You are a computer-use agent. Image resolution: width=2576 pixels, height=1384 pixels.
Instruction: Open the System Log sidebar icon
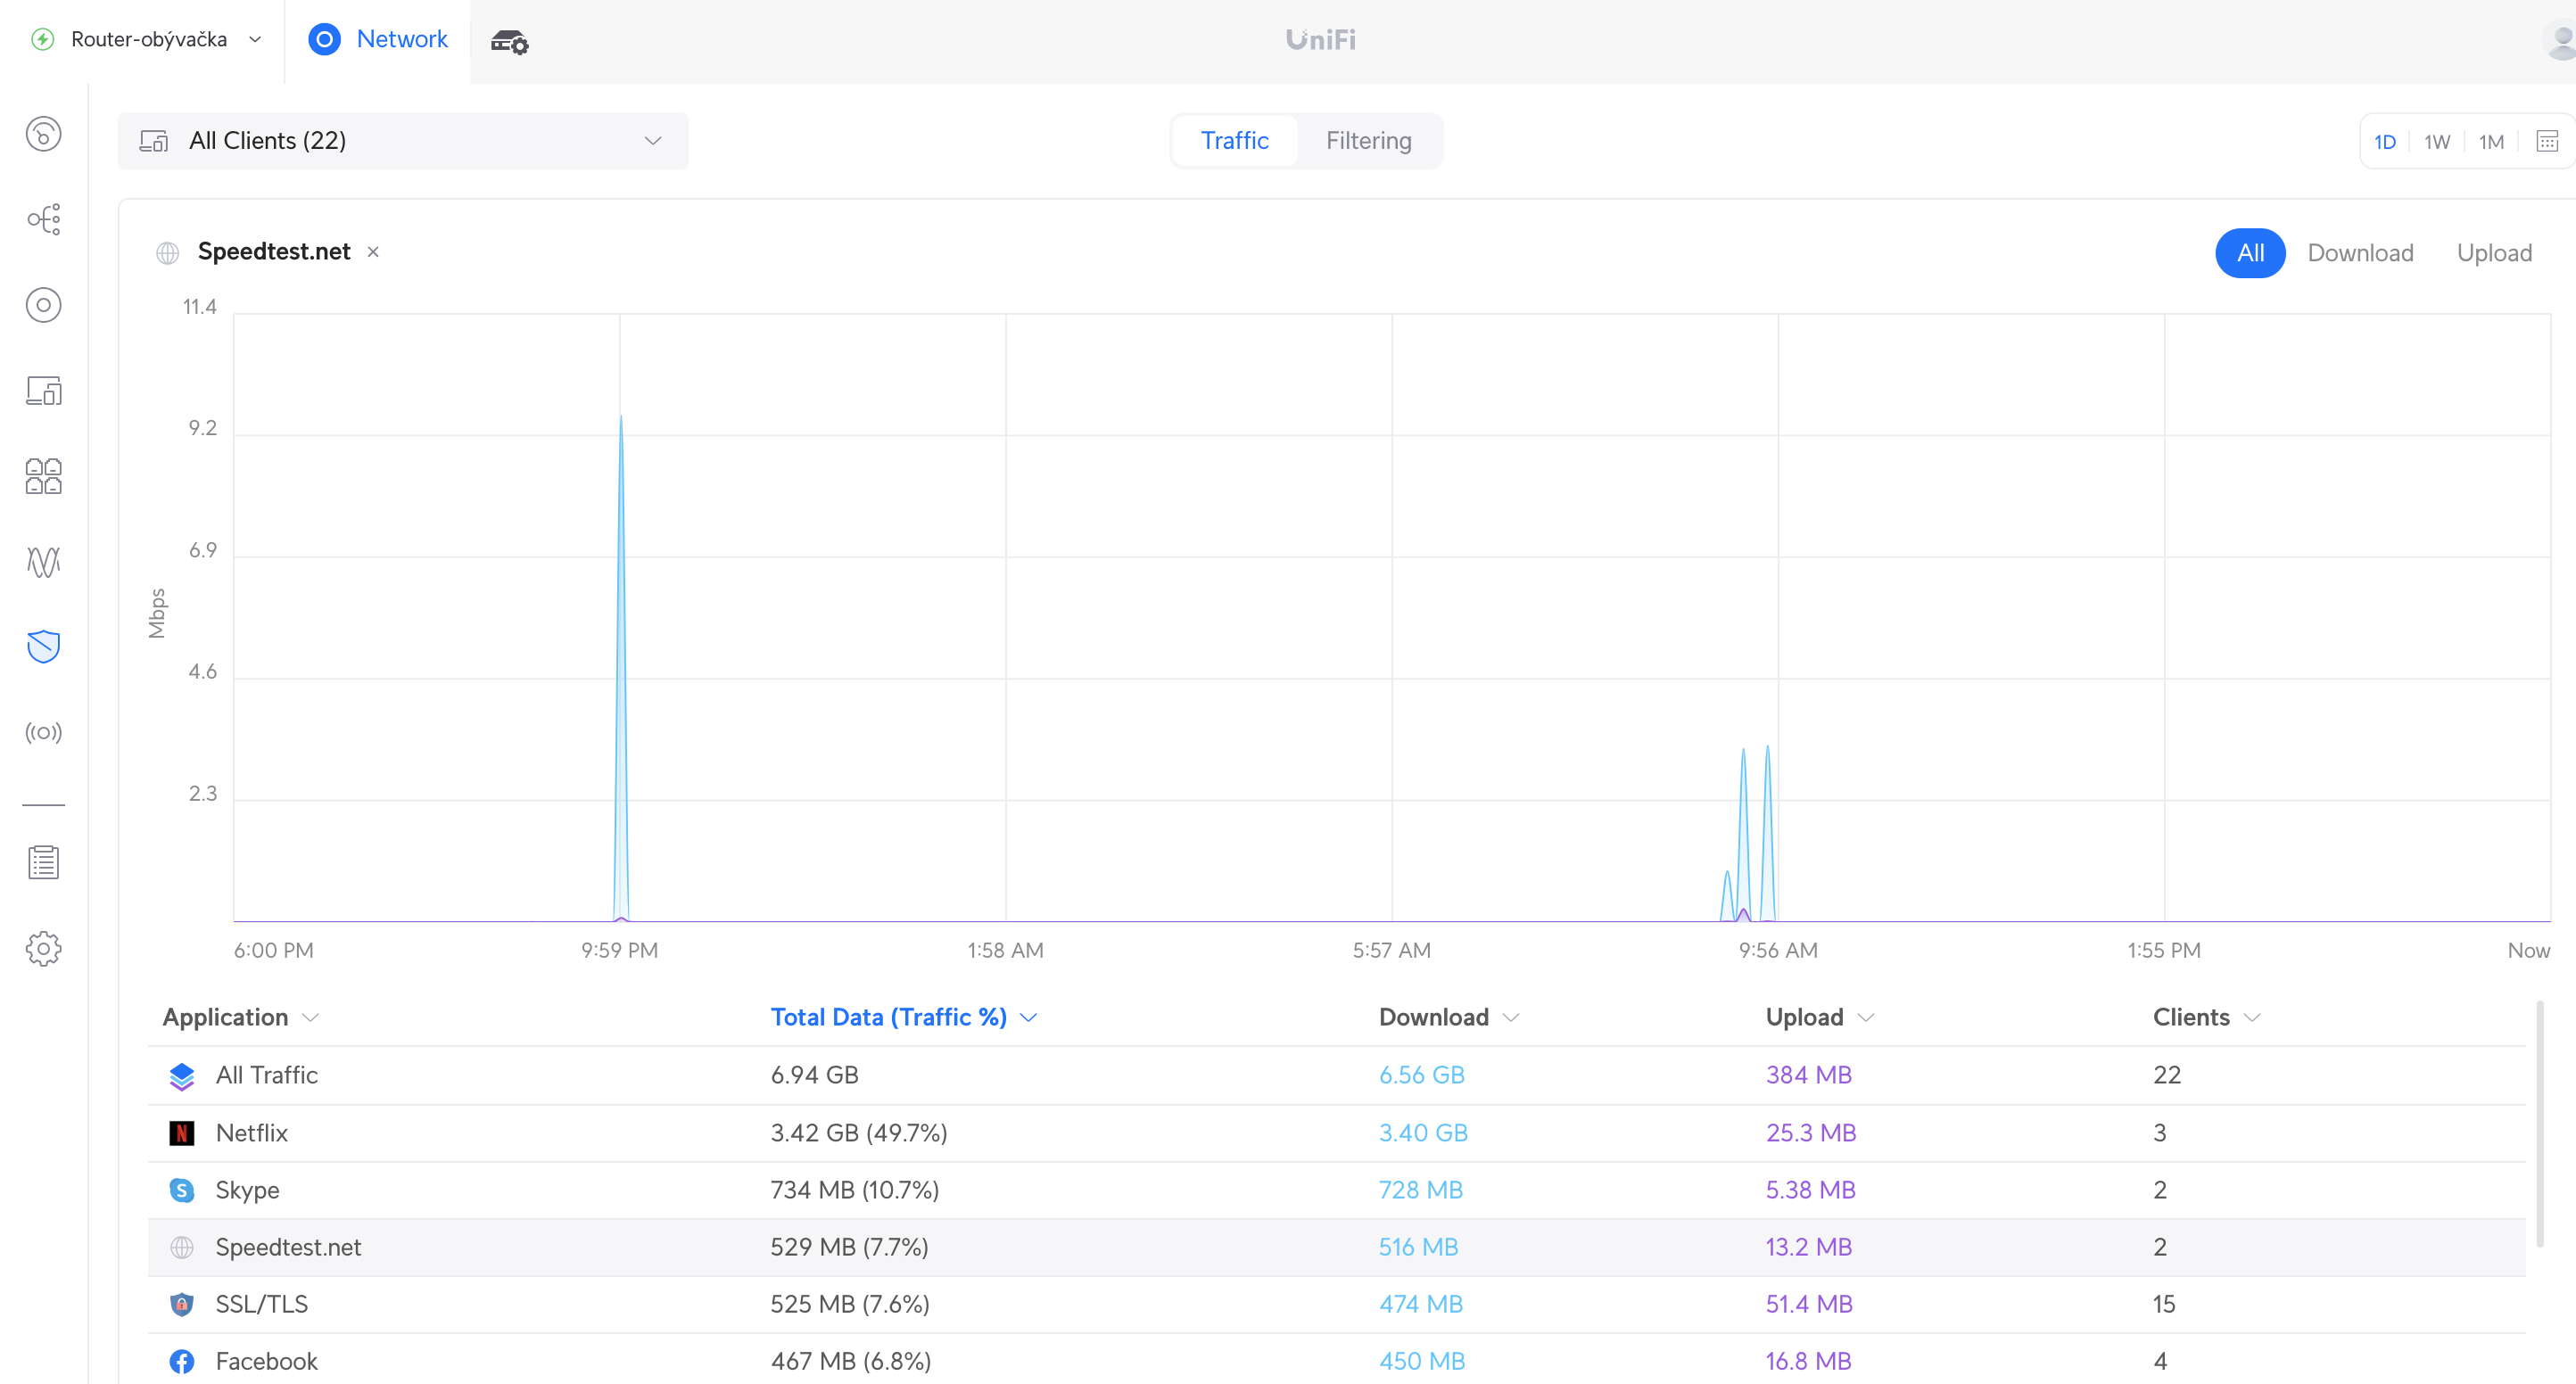coord(43,862)
